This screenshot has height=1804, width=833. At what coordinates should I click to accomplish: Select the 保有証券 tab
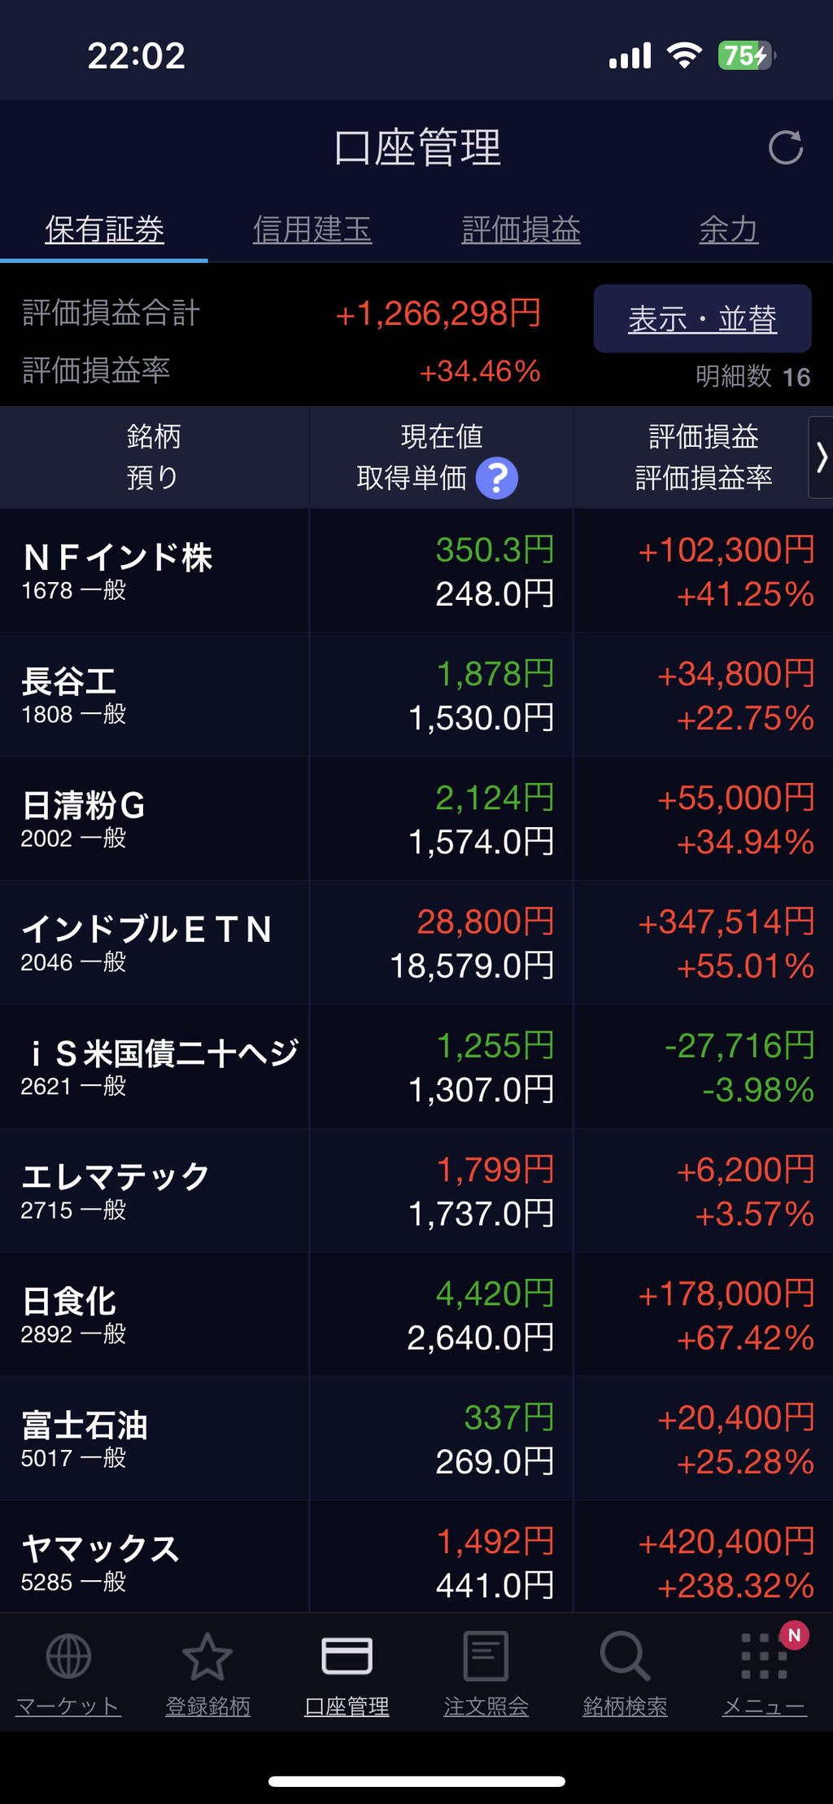pos(104,230)
